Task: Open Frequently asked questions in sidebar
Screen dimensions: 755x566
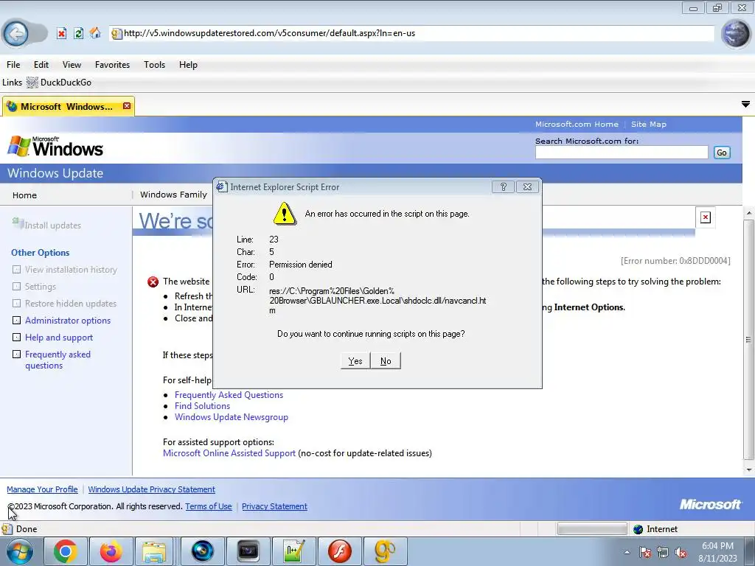Action: (58, 360)
